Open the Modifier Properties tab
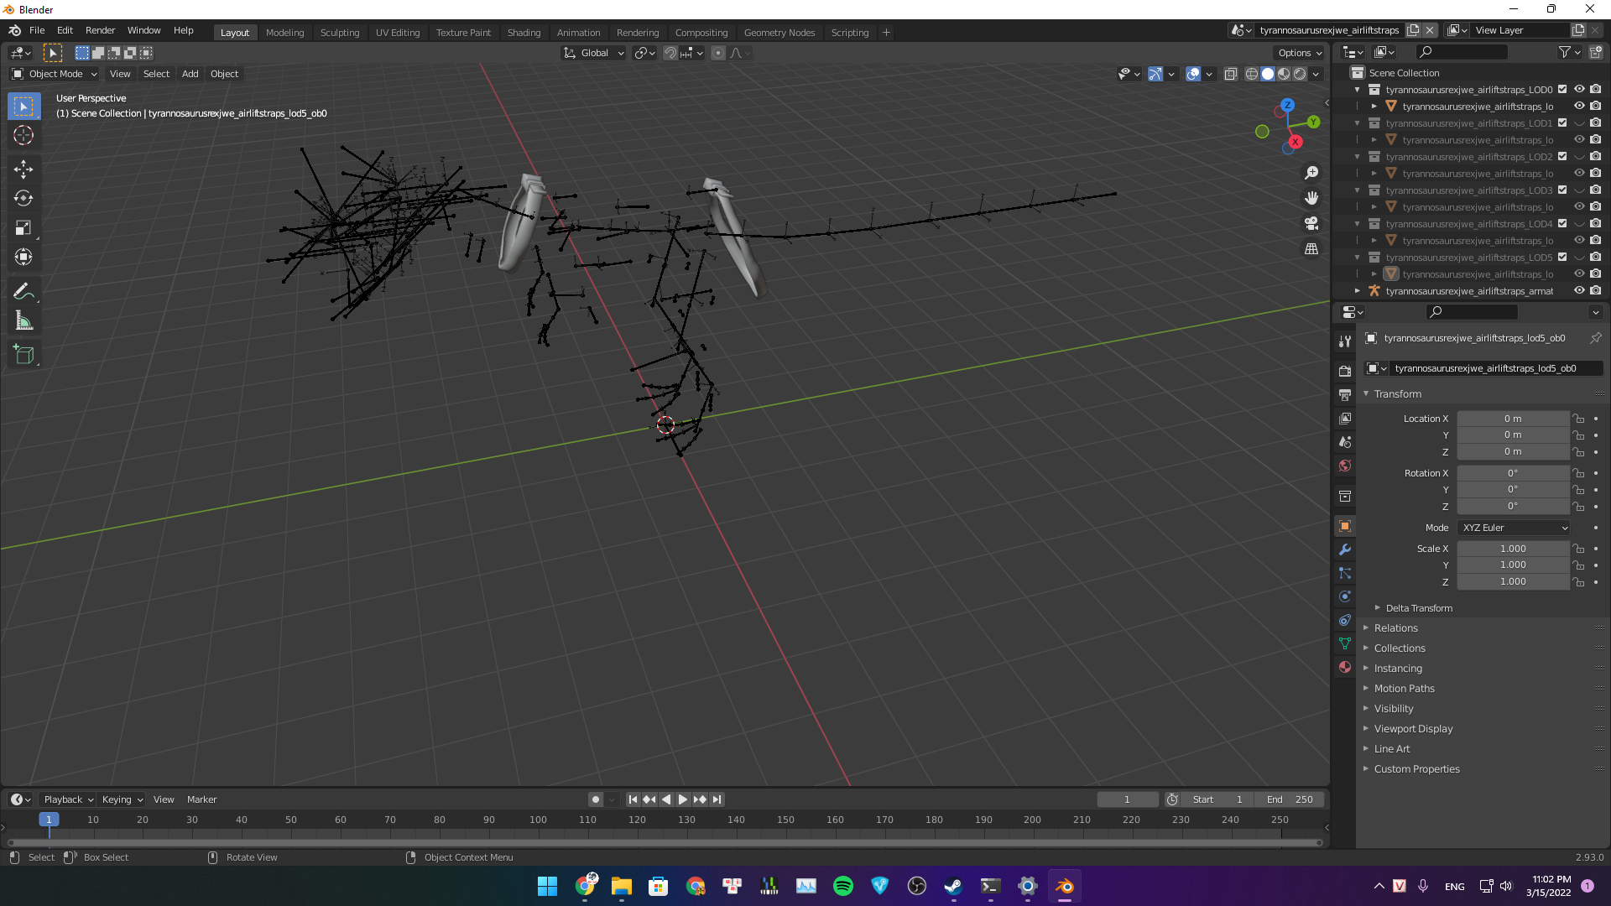The image size is (1611, 906). (1344, 549)
